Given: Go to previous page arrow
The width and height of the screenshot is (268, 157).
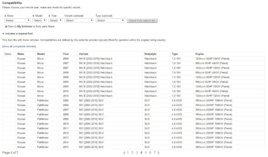Looking at the screenshot, I should [124, 153].
